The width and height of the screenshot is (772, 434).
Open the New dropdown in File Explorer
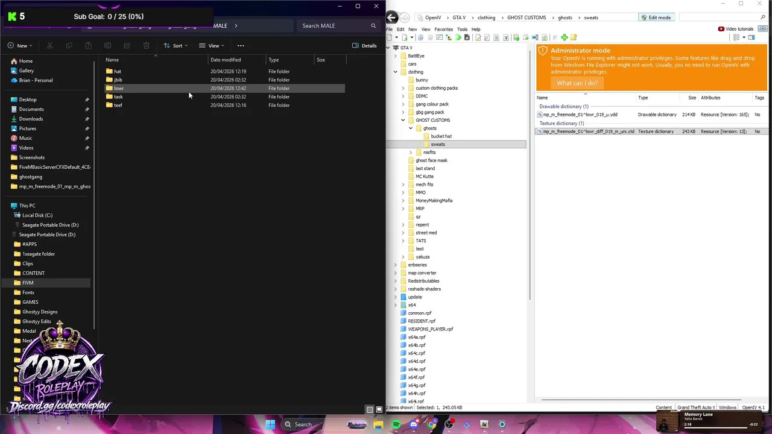[20, 46]
